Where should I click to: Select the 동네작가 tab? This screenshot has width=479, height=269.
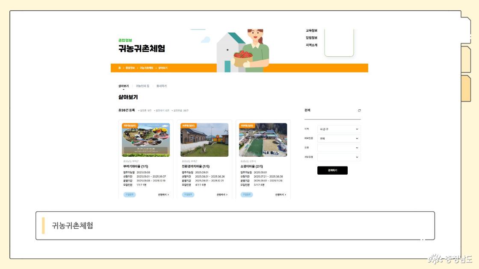point(161,86)
